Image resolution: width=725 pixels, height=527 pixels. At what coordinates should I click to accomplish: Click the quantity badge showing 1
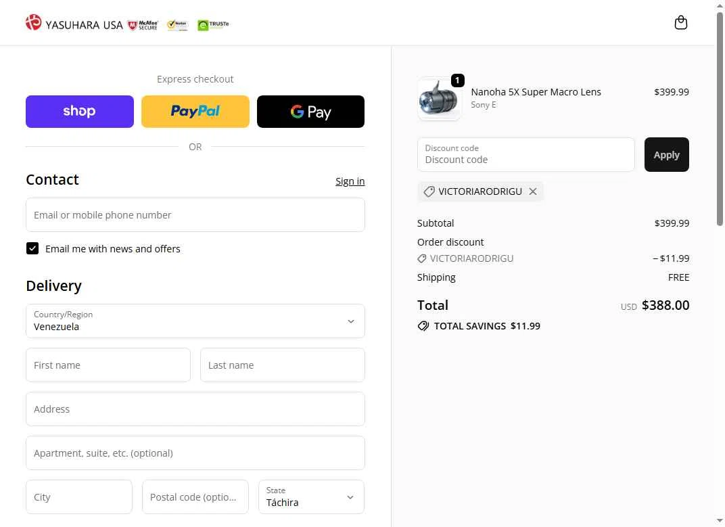(457, 81)
